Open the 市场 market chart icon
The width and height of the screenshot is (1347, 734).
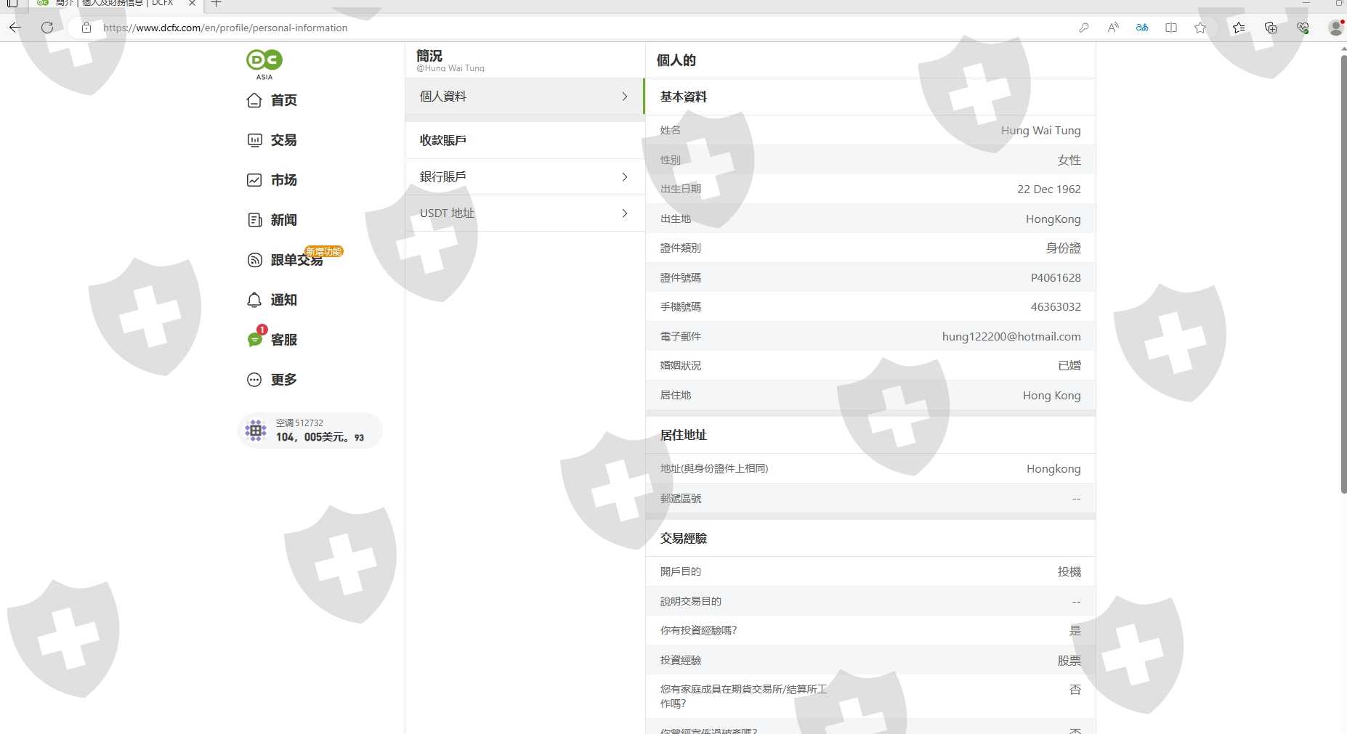coord(254,180)
